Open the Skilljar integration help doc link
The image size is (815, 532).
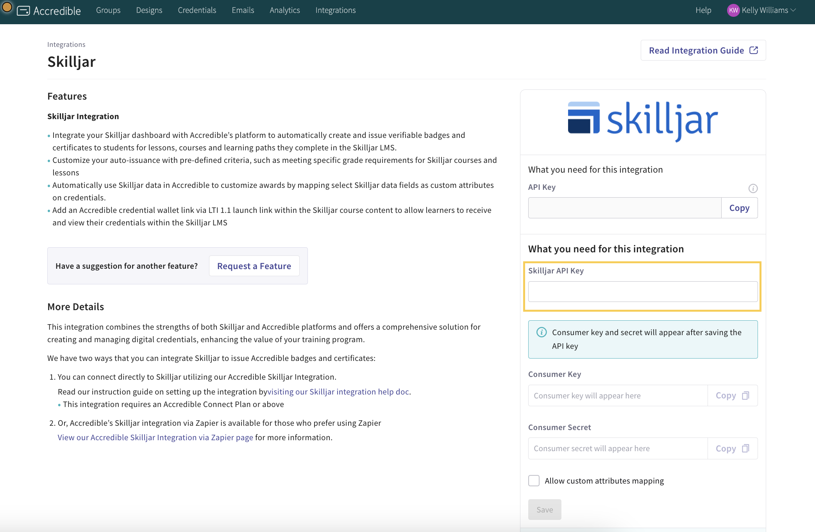(x=338, y=392)
